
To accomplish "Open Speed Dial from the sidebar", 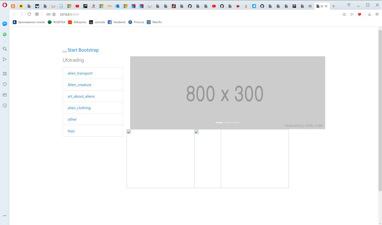I will [x=5, y=74].
